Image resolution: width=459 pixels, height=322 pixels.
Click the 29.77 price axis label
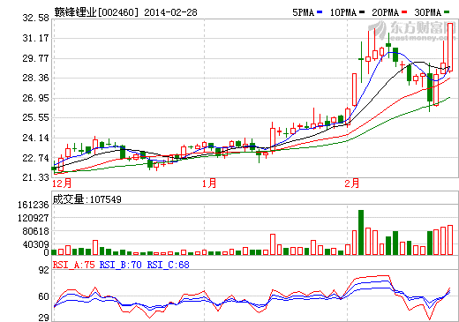pos(35,58)
